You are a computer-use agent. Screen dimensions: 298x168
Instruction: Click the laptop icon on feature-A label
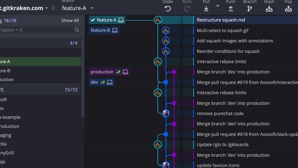pos(121,20)
